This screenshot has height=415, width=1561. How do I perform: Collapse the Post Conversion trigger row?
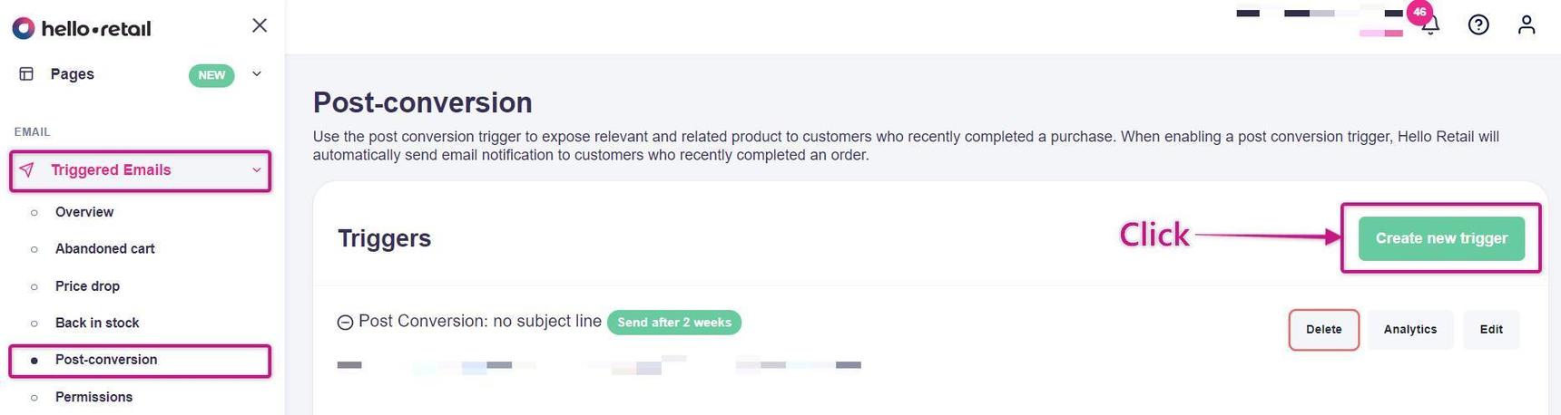345,323
